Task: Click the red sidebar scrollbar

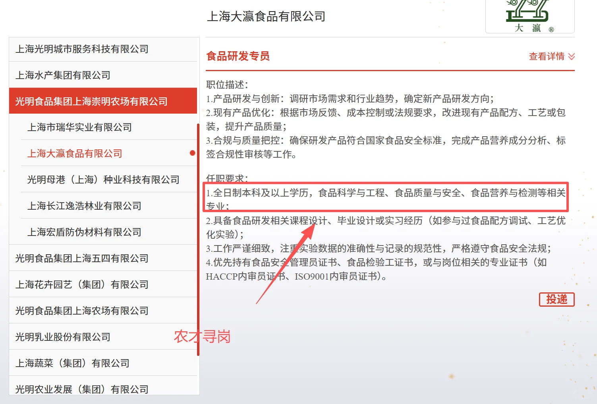Action: [198, 240]
